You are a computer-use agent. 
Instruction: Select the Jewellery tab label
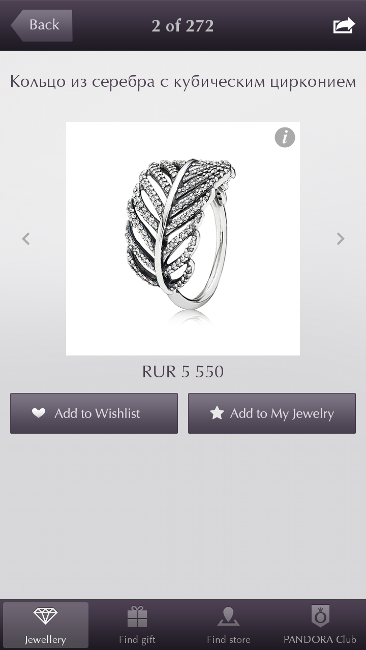pyautogui.click(x=45, y=640)
